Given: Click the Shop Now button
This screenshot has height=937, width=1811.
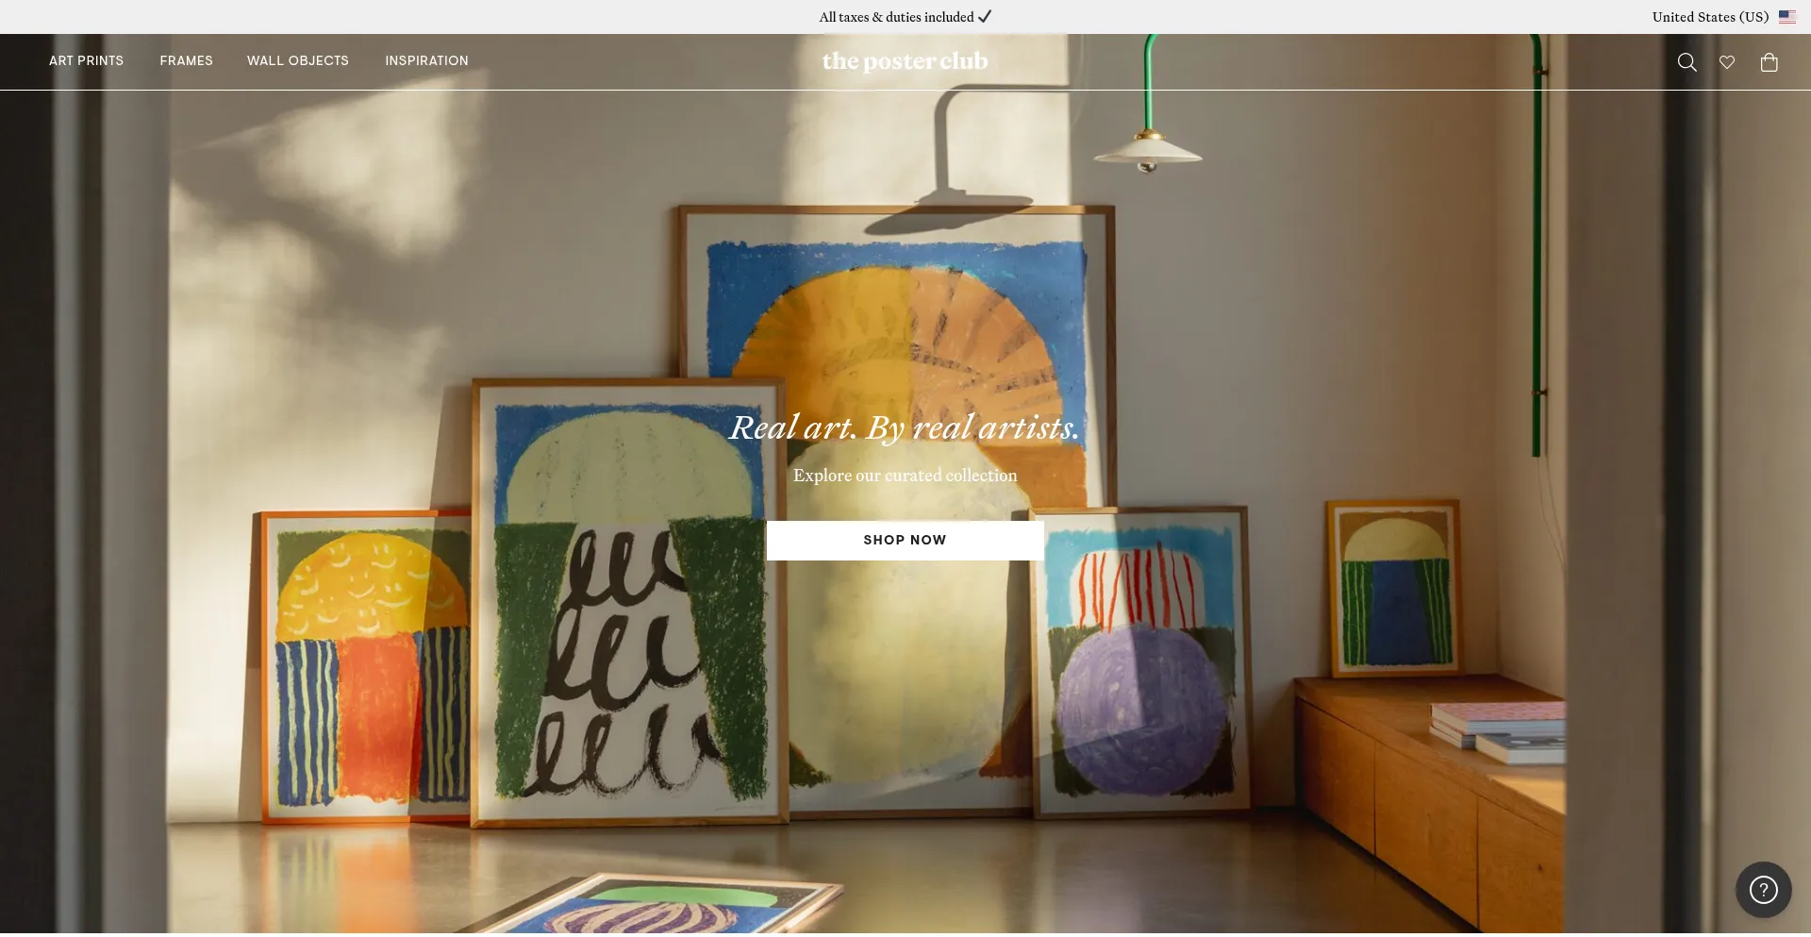Looking at the screenshot, I should 905,541.
